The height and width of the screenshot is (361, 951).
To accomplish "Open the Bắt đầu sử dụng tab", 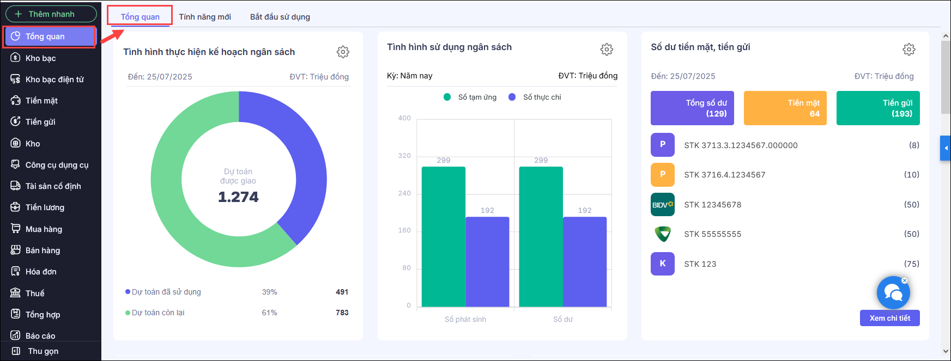I will tap(280, 17).
